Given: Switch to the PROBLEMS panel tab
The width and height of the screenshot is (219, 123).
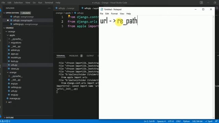Looking at the screenshot, I should [74, 56].
